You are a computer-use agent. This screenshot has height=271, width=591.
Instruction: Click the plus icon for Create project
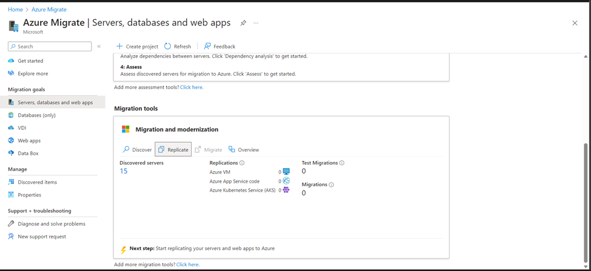[x=119, y=47]
